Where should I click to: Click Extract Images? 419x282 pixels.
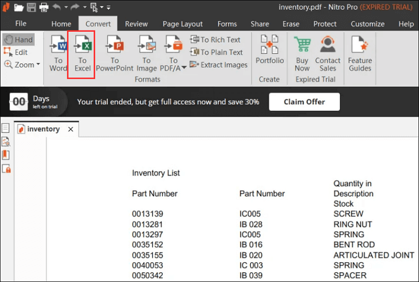pyautogui.click(x=218, y=65)
